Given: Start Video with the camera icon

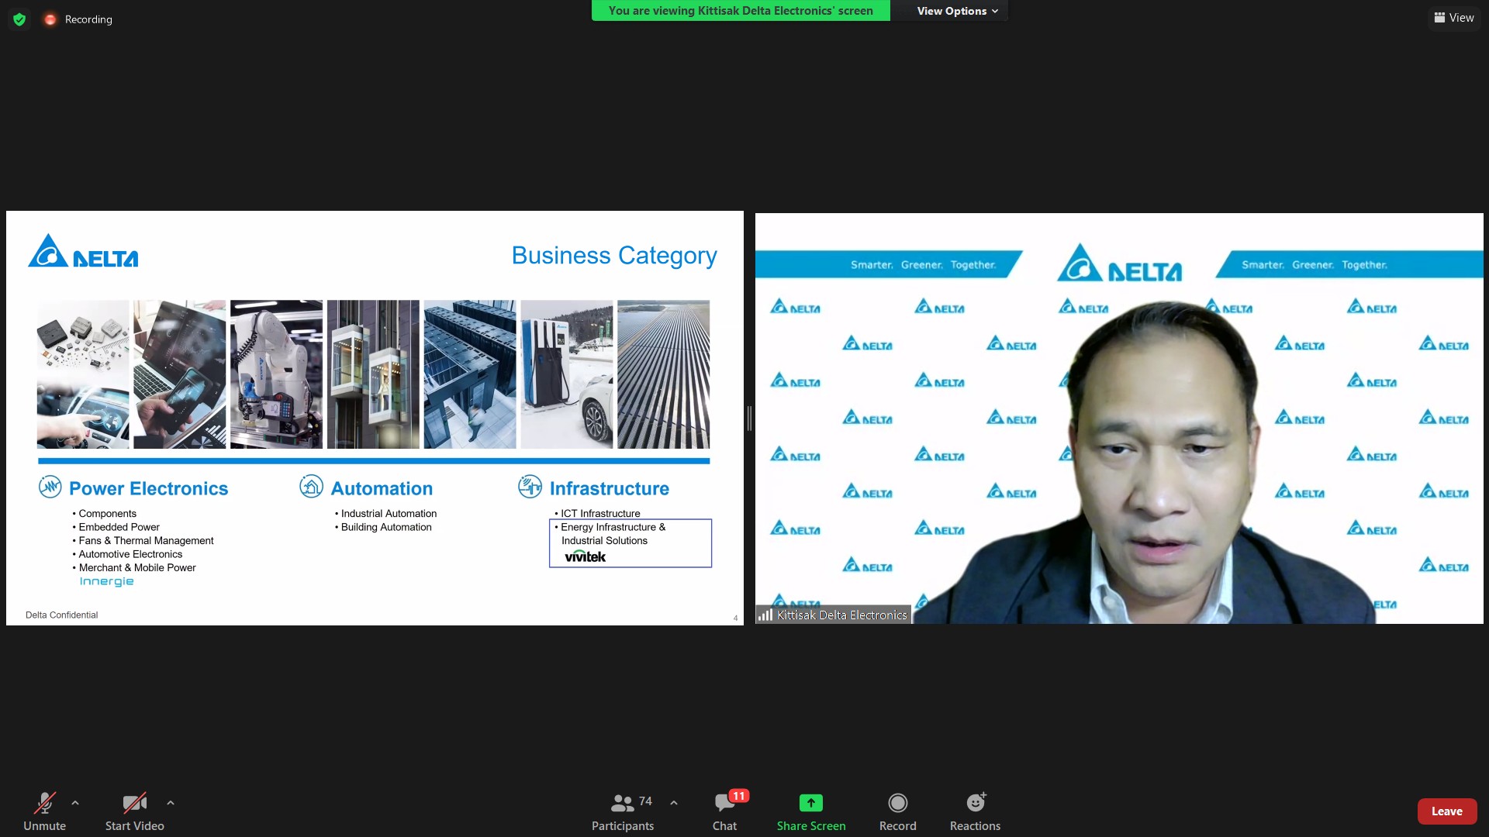Looking at the screenshot, I should point(134,811).
